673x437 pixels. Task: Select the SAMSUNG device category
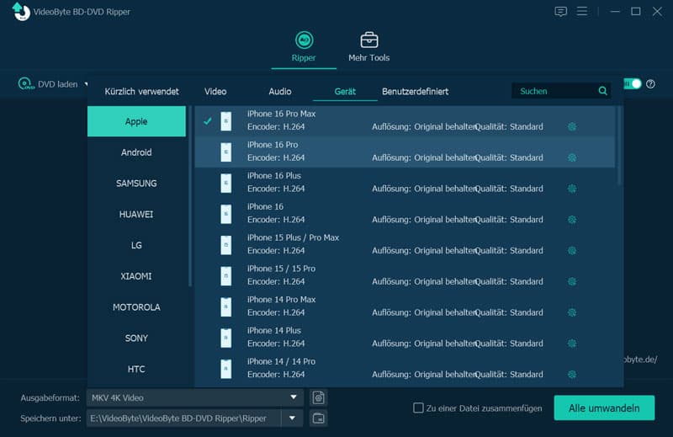[x=136, y=183]
